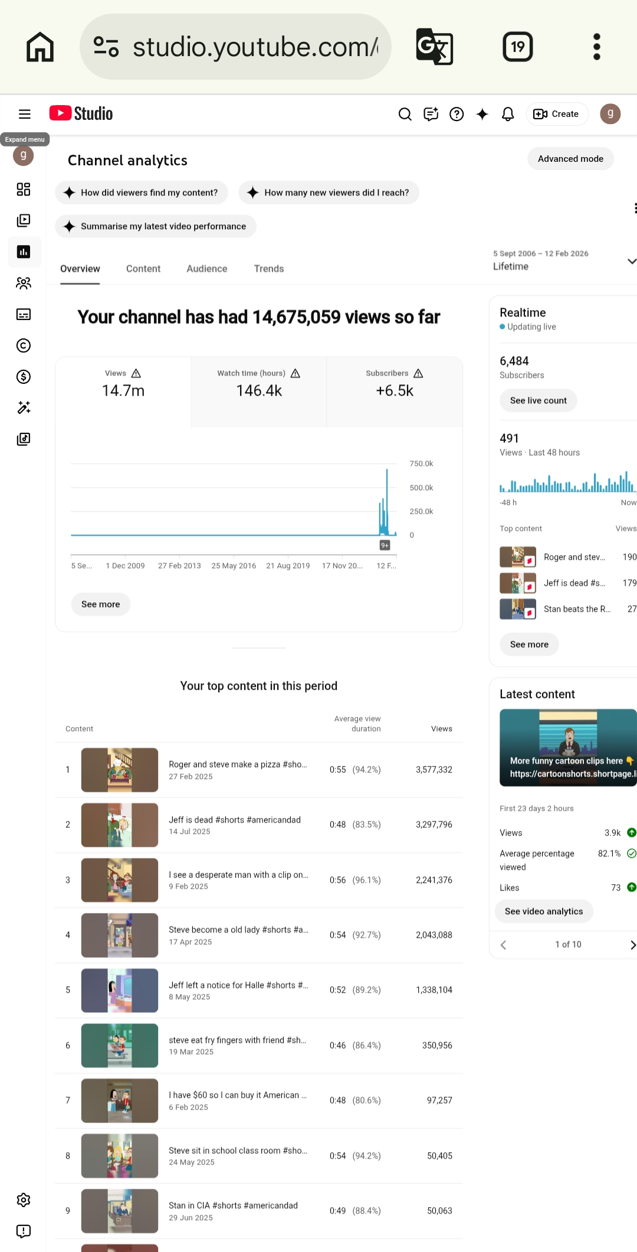Expand the Lifetime date range dropdown
Screen dimensions: 637x1252
[564, 260]
